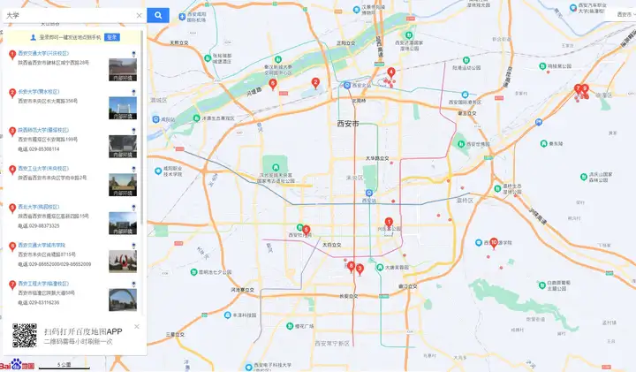Select the 陕西师范大学(雁塔校区) result

[x=43, y=130]
